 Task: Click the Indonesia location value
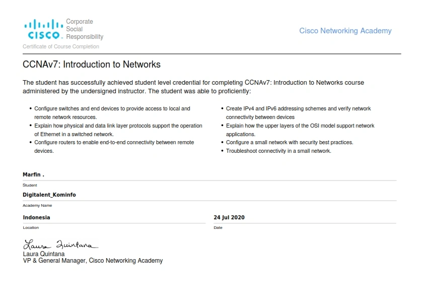[x=36, y=217]
